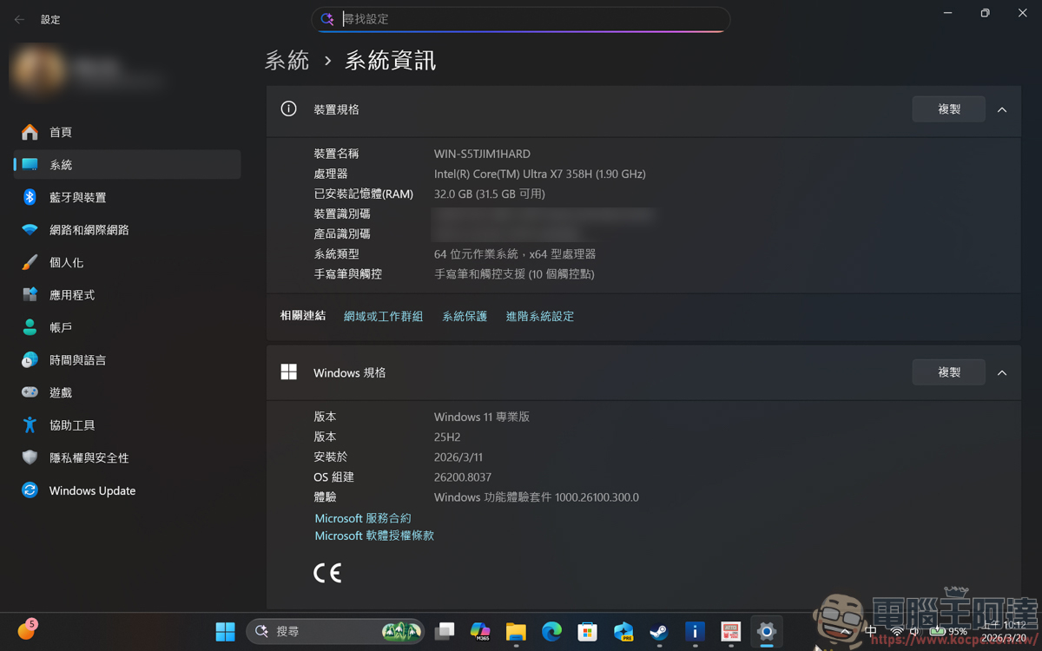Viewport: 1042px width, 651px height.
Task: Click the 中 input method indicator
Action: [871, 631]
